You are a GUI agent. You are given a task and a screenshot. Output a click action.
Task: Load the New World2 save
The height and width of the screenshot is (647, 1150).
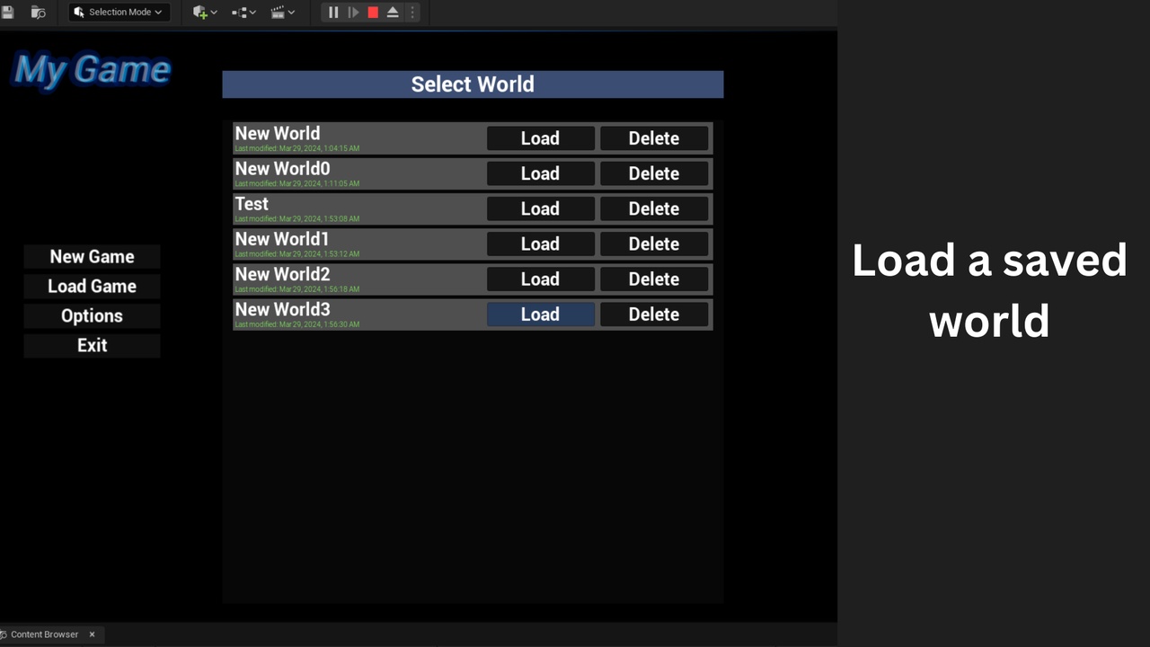pos(540,279)
